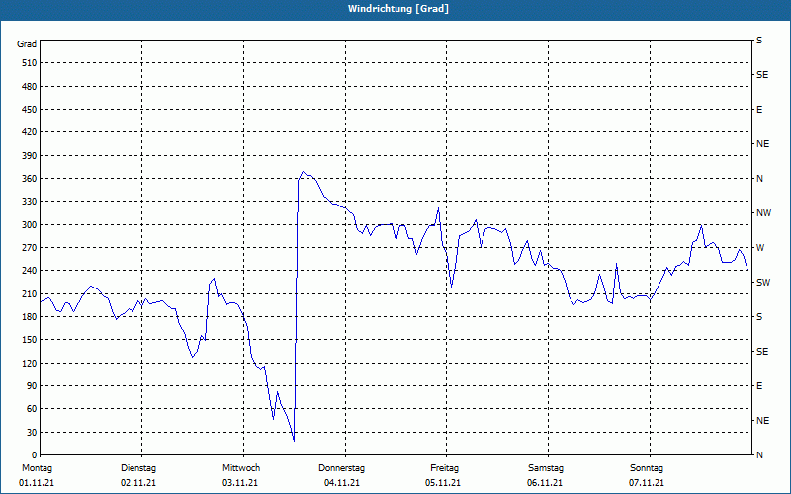791x494 pixels.
Task: Click the 330 value on the degree axis
Action: 29,202
